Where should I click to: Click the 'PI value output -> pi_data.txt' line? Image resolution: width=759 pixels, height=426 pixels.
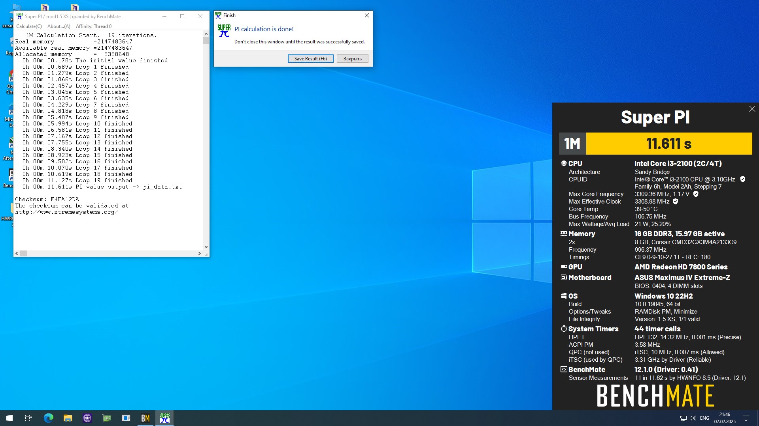[102, 187]
